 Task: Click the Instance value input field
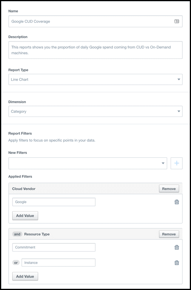(59, 262)
